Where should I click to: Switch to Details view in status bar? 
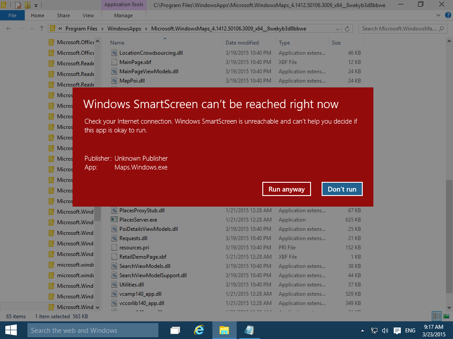[437, 316]
